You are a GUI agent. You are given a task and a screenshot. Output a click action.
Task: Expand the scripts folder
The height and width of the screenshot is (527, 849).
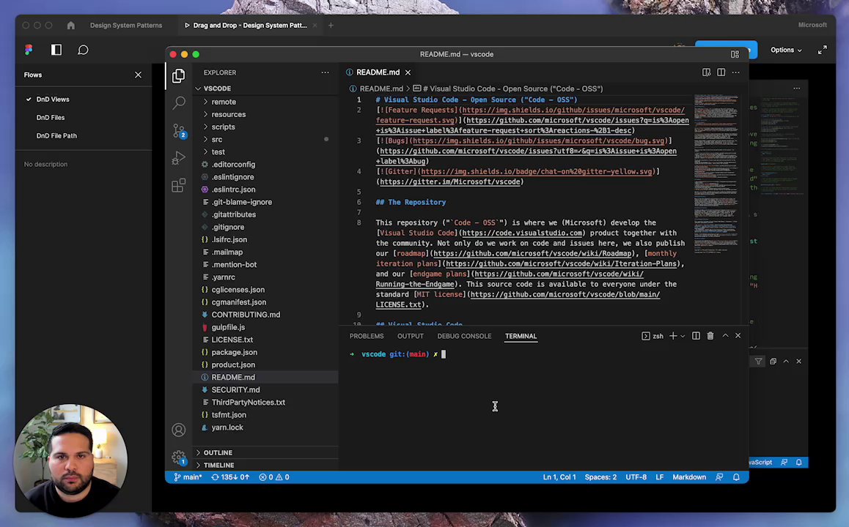coord(223,127)
